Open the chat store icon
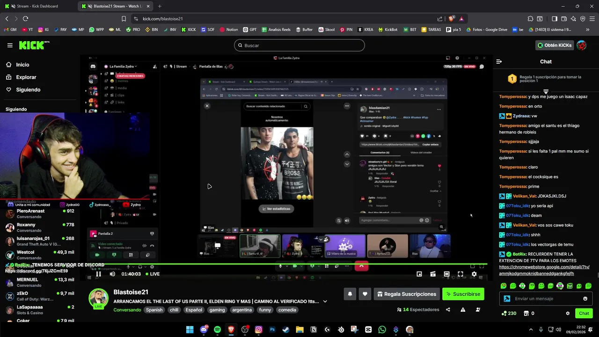Screen dimensions: 599x337 click(x=526, y=314)
